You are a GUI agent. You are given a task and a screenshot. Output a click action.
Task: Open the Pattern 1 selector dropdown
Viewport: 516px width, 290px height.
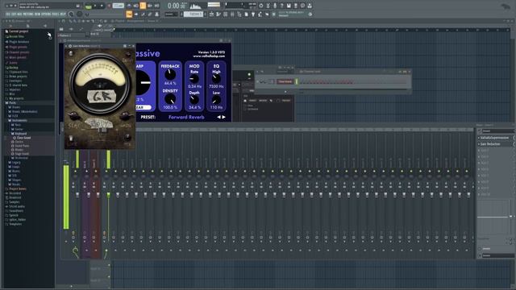click(193, 14)
